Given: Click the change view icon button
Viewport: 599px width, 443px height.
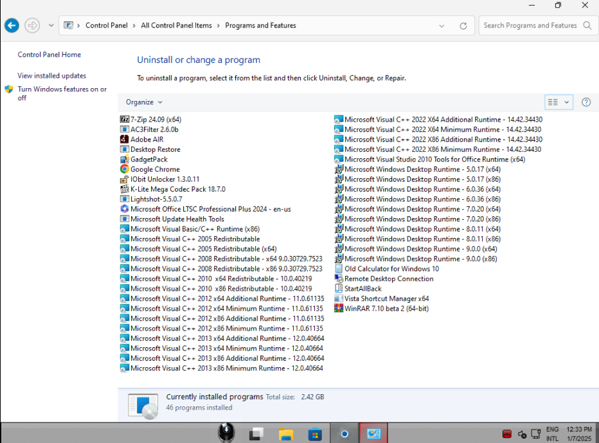Looking at the screenshot, I should [x=553, y=102].
